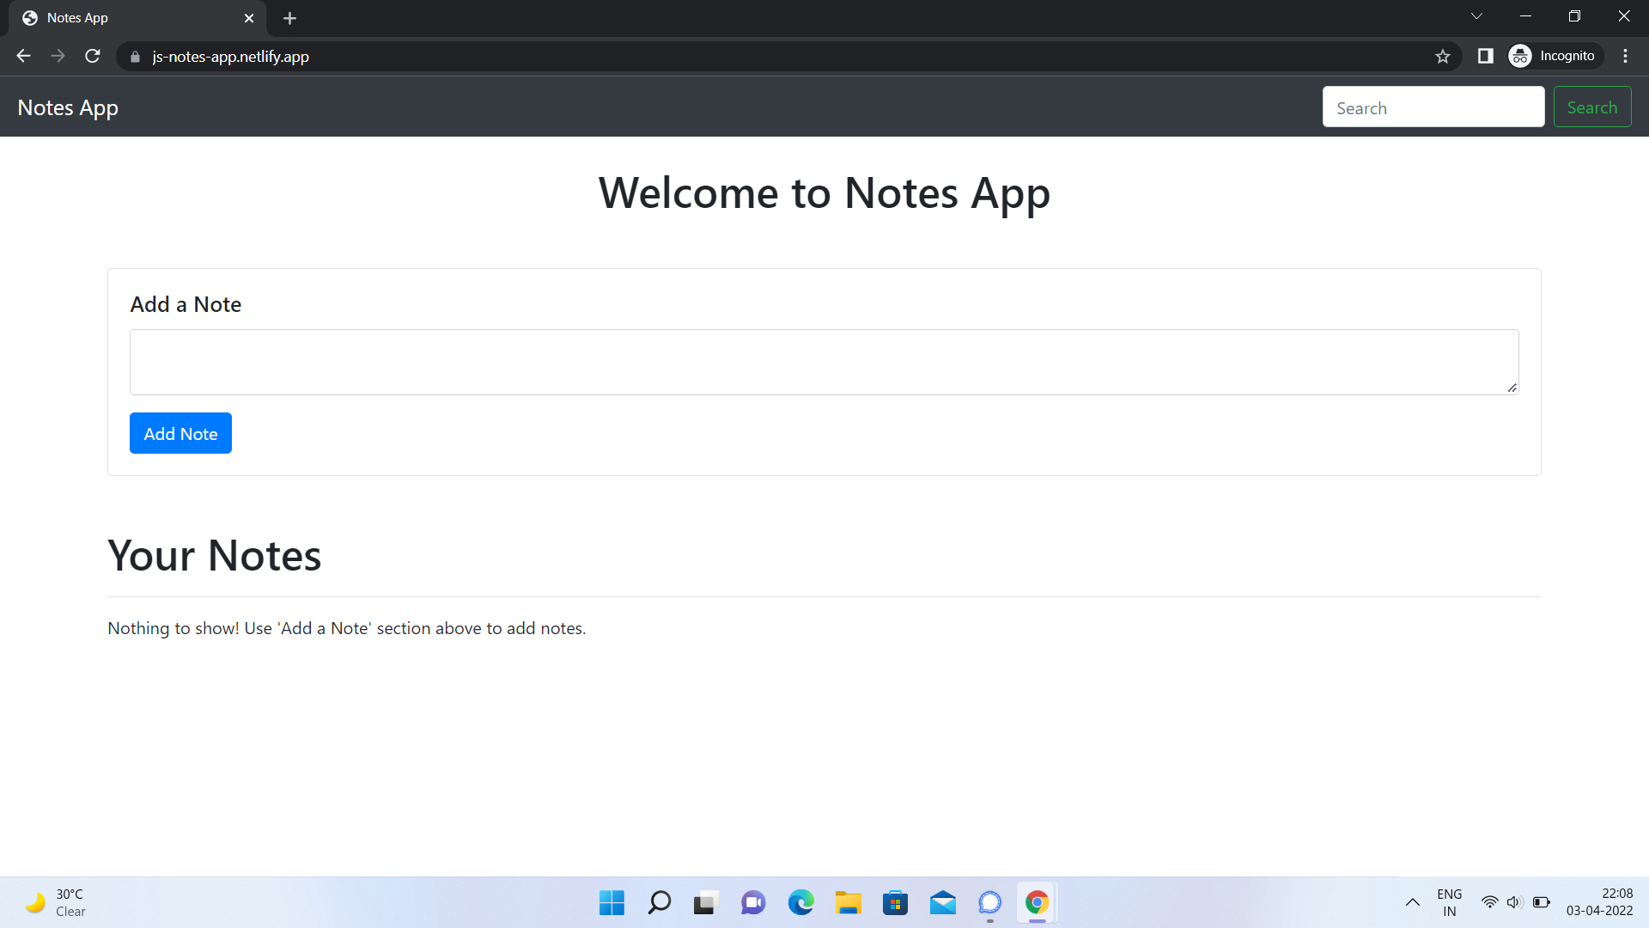The image size is (1649, 928).
Task: Show hidden system tray icons chevron
Action: tap(1412, 902)
